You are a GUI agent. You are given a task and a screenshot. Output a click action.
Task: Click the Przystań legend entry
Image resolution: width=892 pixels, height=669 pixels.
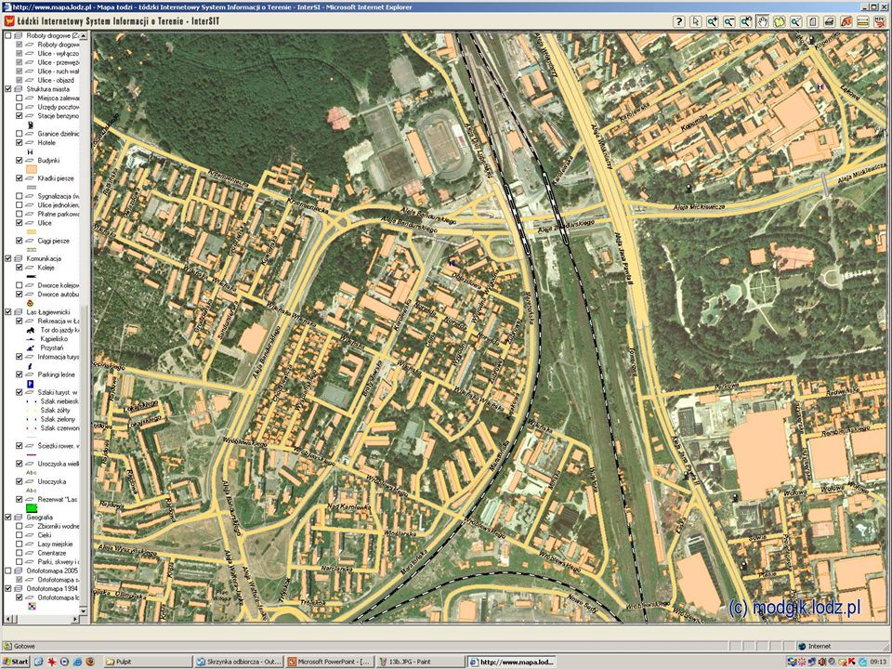tap(52, 348)
